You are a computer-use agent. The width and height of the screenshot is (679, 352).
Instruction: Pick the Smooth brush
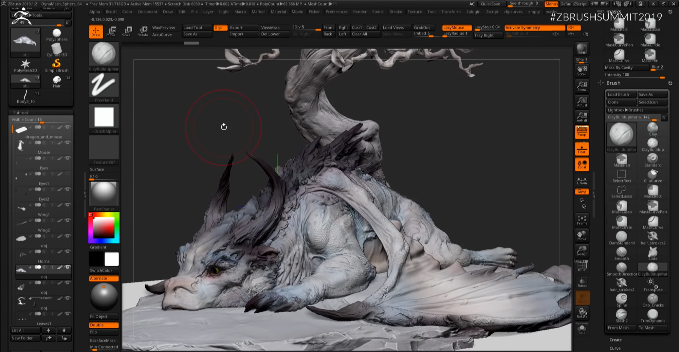(621, 251)
